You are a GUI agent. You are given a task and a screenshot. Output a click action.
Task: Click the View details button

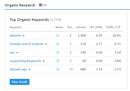coord(20,82)
